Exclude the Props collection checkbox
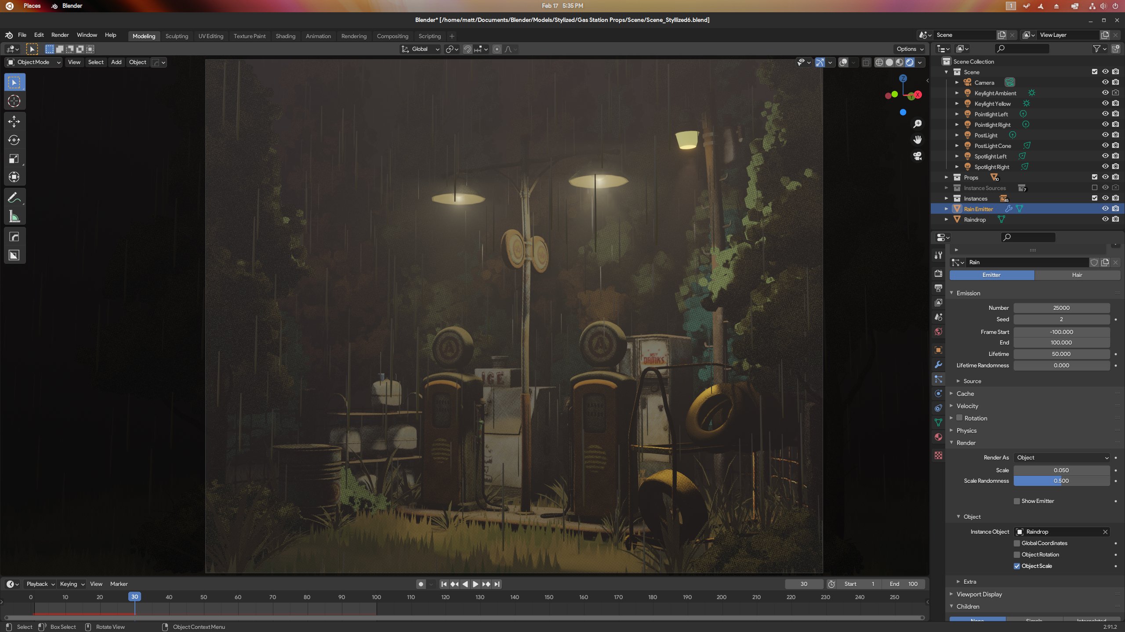1125x632 pixels. tap(1095, 177)
